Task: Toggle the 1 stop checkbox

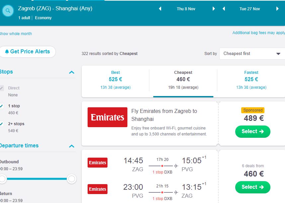Action: pos(2,106)
